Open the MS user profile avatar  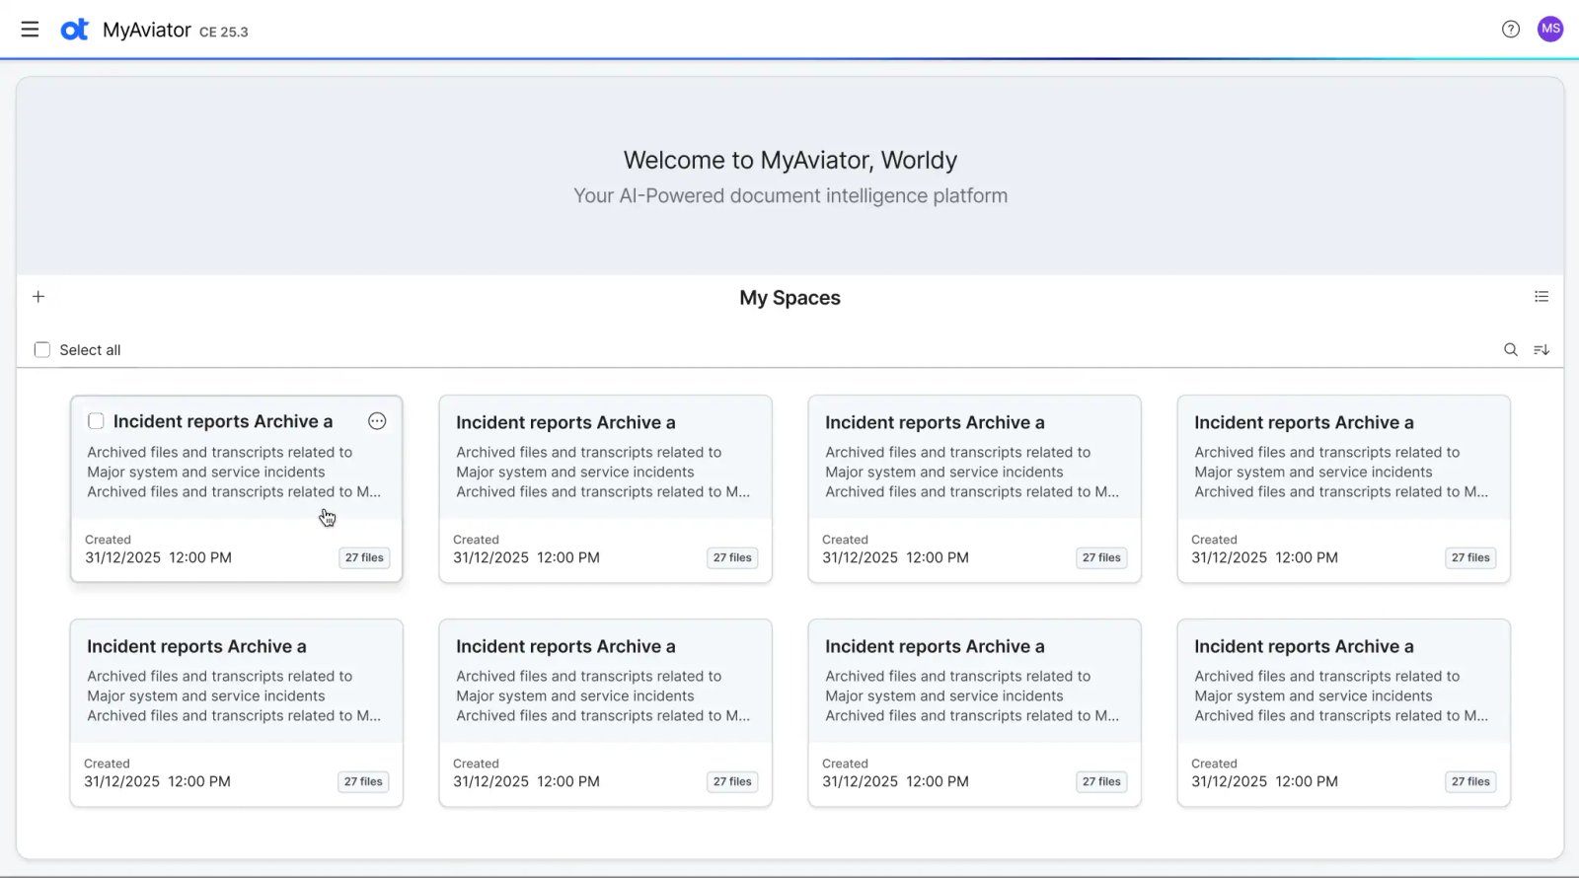(x=1549, y=29)
